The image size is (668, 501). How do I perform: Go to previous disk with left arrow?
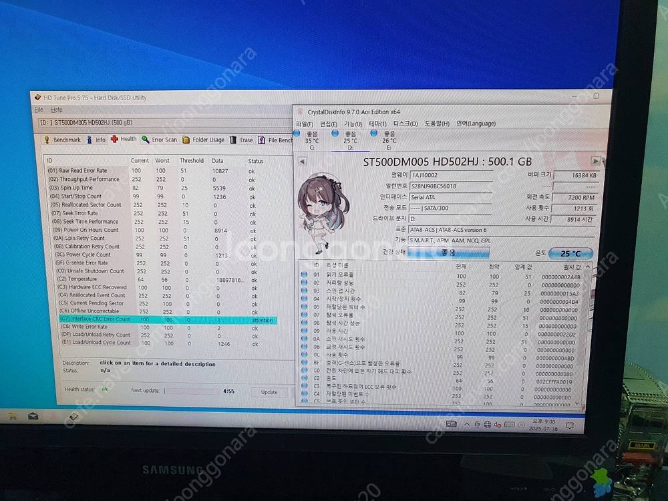(x=302, y=162)
